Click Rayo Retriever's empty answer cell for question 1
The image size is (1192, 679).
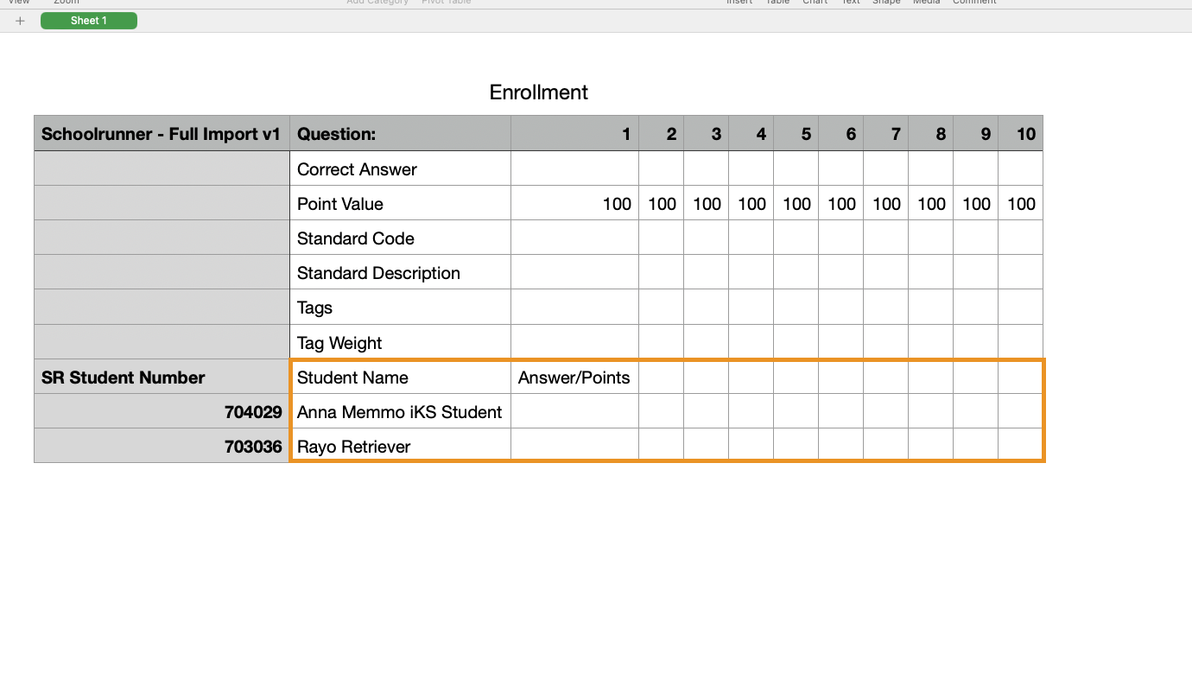(575, 446)
